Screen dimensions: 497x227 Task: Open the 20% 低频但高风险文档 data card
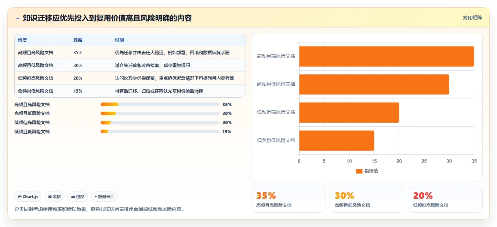point(445,199)
